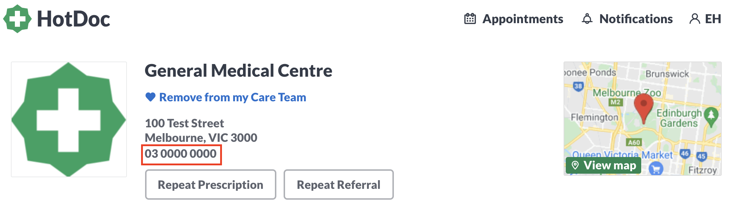
Task: Click the HotDoc green cross logo icon
Action: [17, 19]
